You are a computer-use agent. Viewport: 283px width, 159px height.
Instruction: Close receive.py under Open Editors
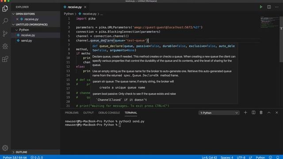(17, 19)
